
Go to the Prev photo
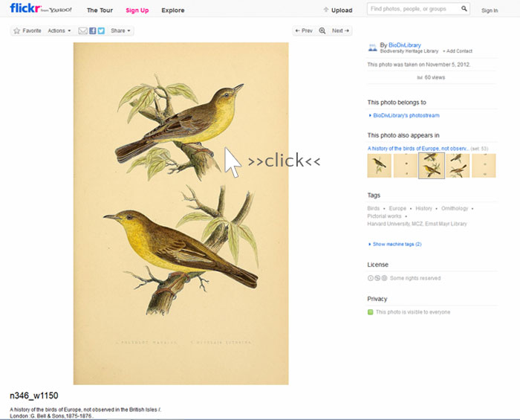pos(304,31)
